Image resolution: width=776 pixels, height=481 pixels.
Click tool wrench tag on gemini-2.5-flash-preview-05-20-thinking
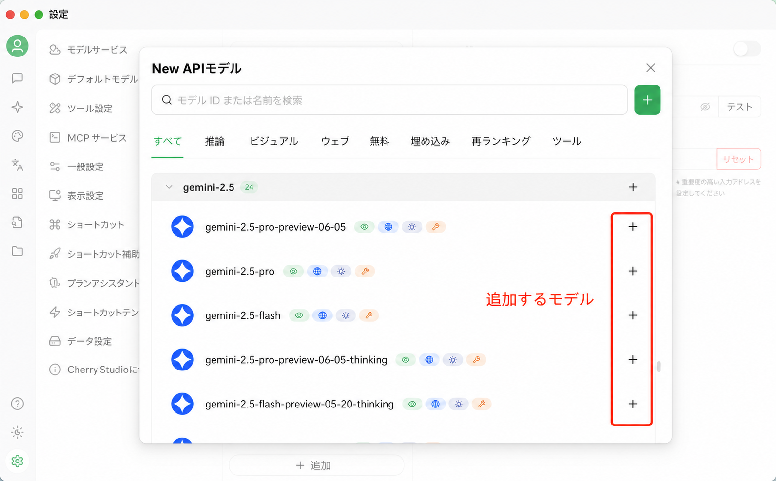(482, 404)
